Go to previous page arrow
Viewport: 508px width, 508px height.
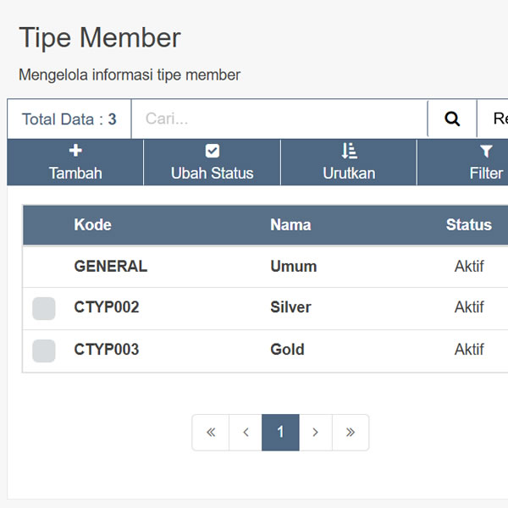tap(246, 432)
